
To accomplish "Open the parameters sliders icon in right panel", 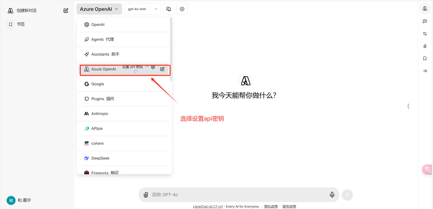I will [425, 34].
